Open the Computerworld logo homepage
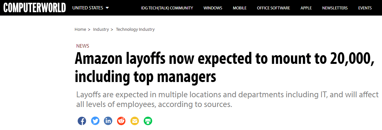The width and height of the screenshot is (382, 130). [35, 8]
